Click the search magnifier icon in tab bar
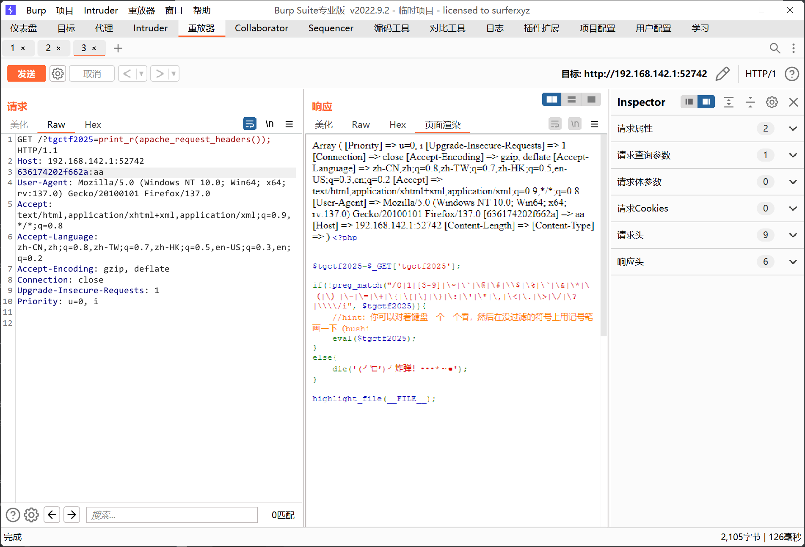Image resolution: width=805 pixels, height=547 pixels. point(775,48)
